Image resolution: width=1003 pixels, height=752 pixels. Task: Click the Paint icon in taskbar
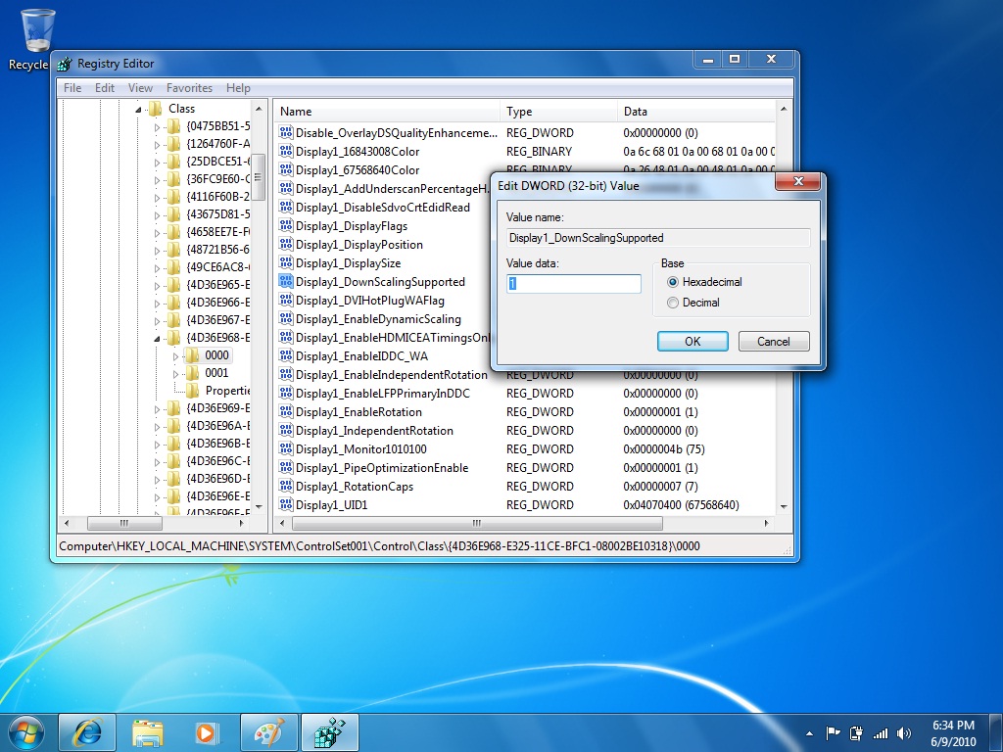coord(268,732)
